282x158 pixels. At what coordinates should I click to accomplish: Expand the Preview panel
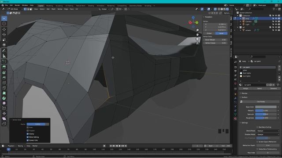pyautogui.click(x=245, y=93)
